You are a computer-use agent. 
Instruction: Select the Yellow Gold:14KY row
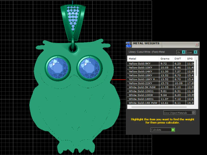tap(160, 71)
